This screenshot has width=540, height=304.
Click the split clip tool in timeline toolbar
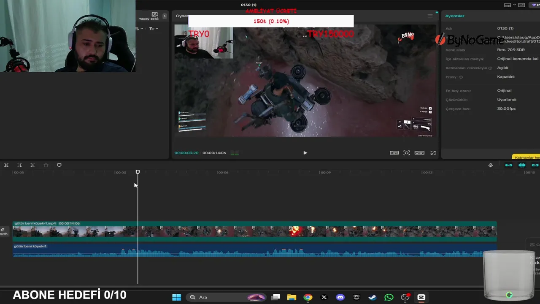point(6,165)
